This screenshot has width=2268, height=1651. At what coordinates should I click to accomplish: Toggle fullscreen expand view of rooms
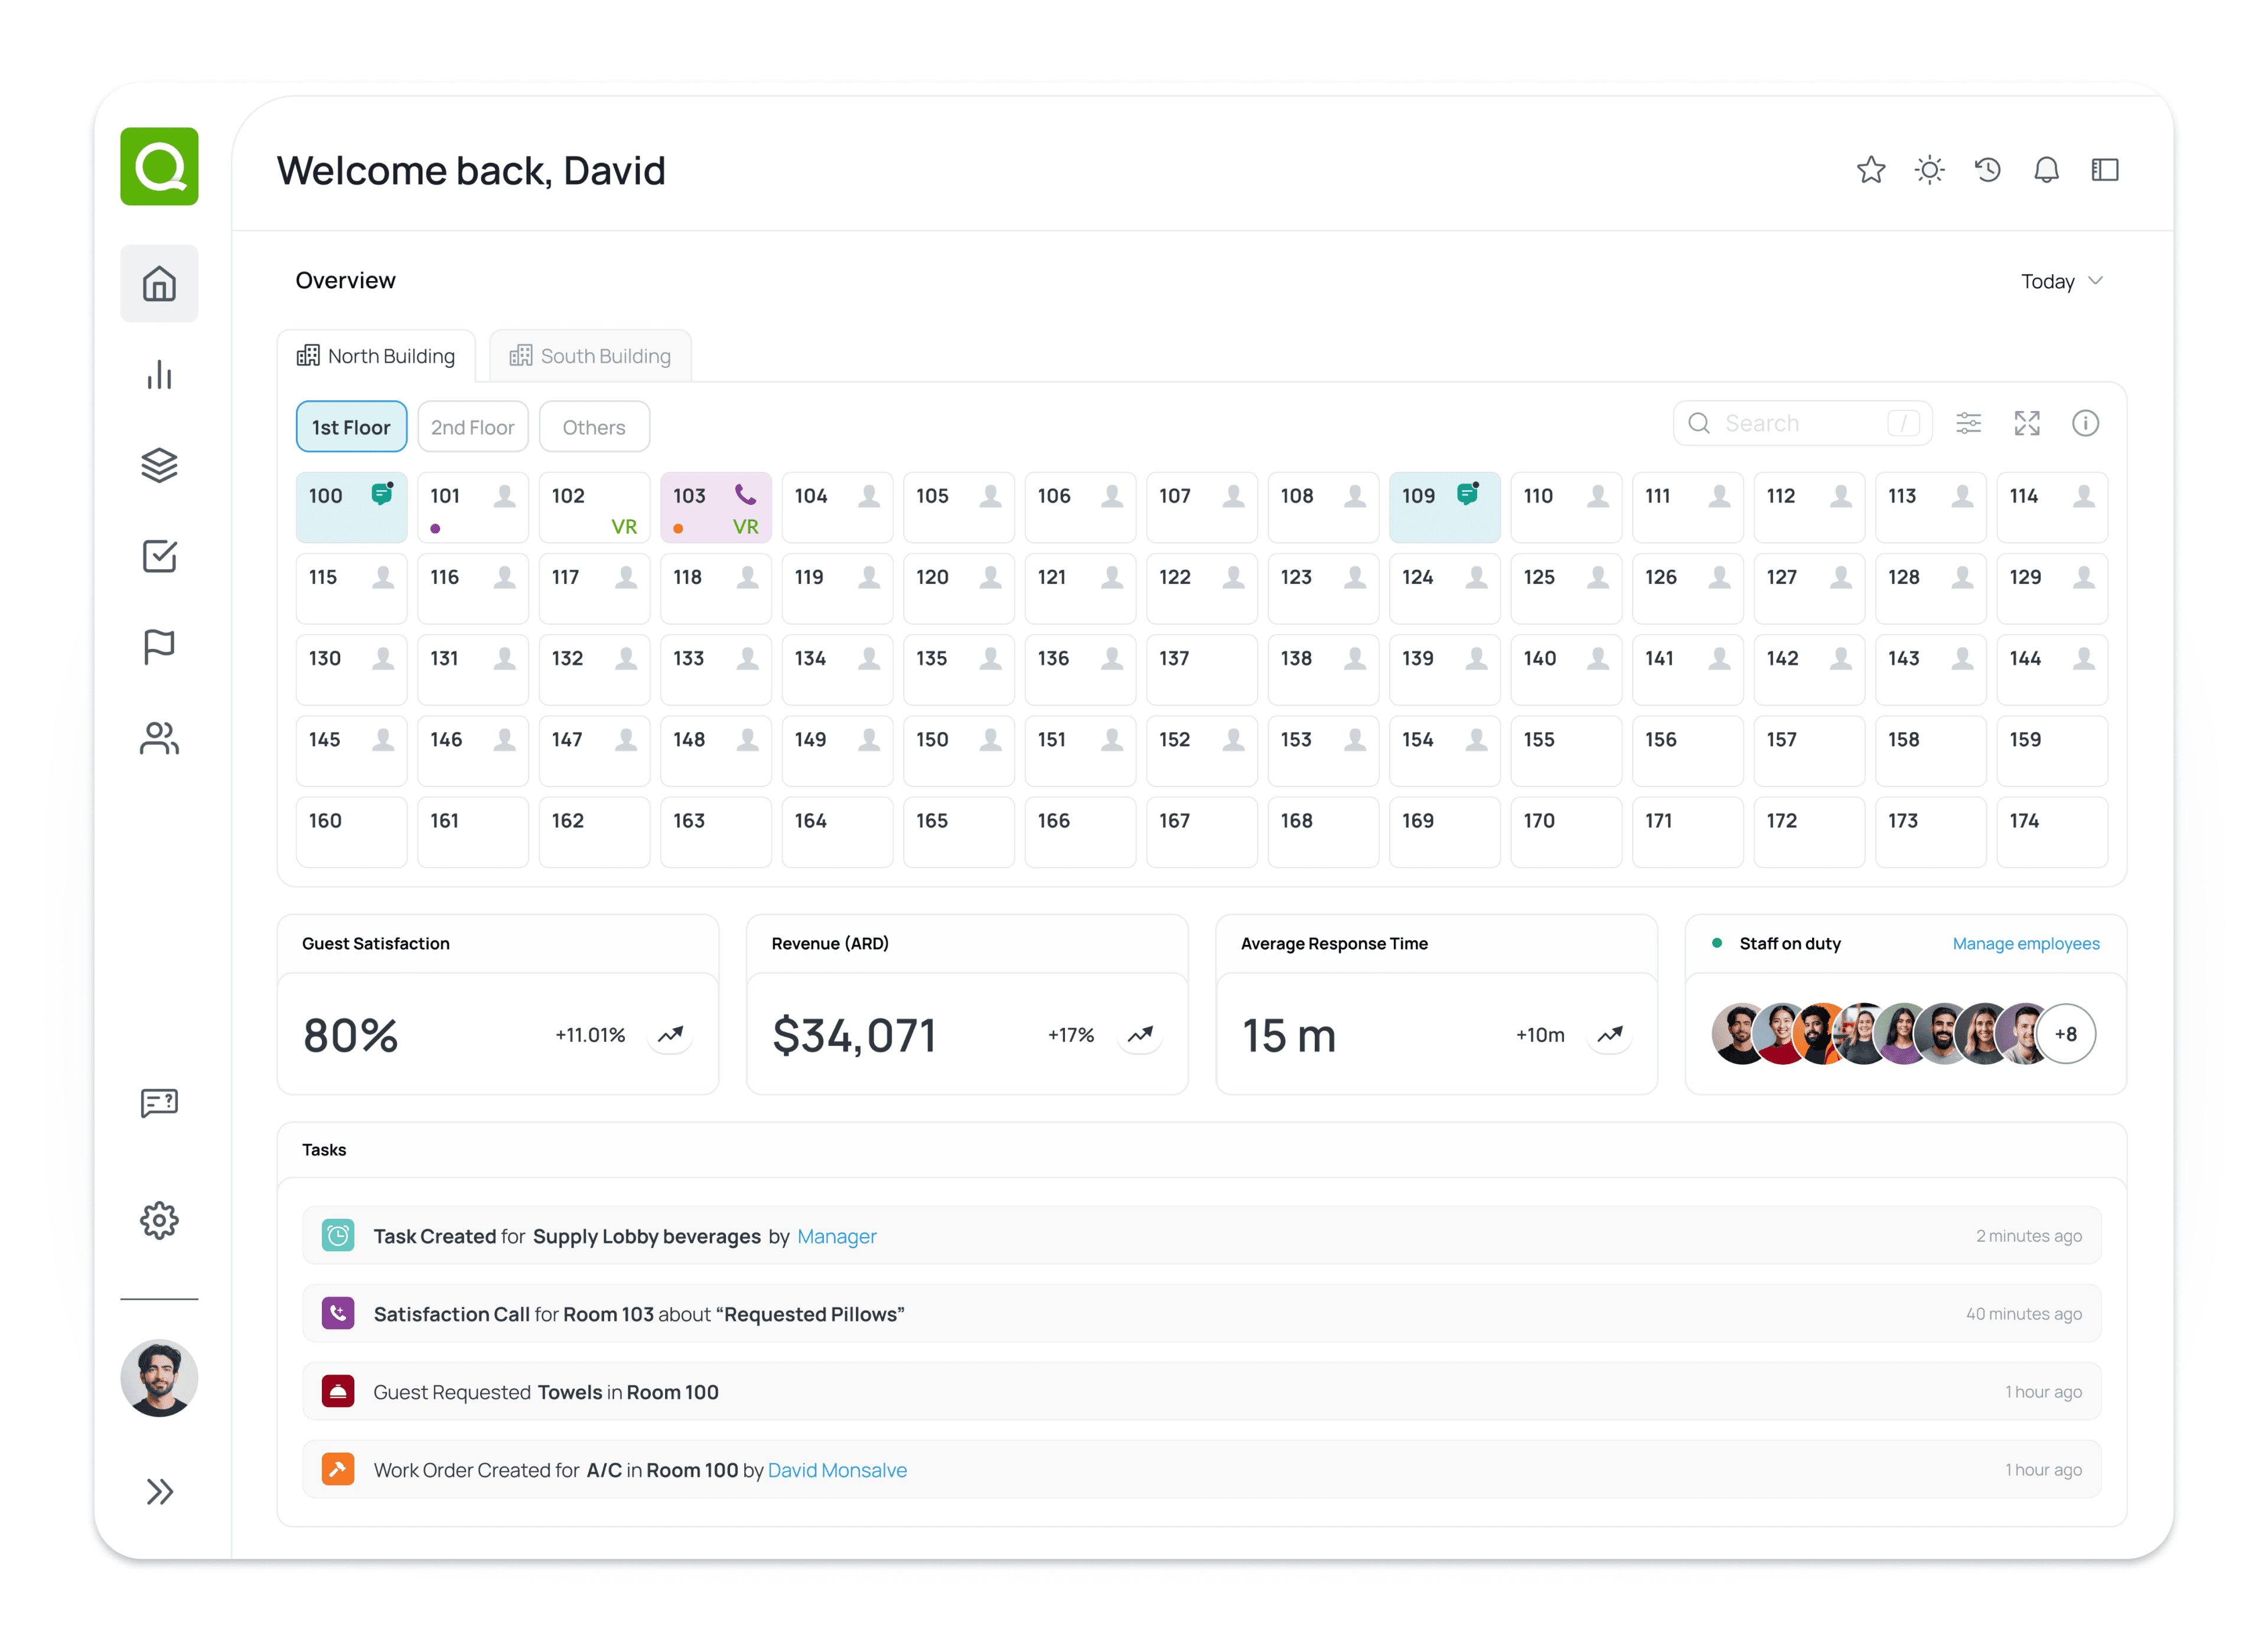coord(2026,423)
